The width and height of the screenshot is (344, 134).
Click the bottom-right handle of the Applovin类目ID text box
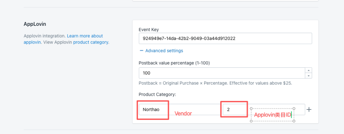click(x=294, y=121)
